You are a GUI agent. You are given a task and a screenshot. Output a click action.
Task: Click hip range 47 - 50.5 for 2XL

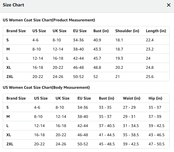(x=156, y=144)
